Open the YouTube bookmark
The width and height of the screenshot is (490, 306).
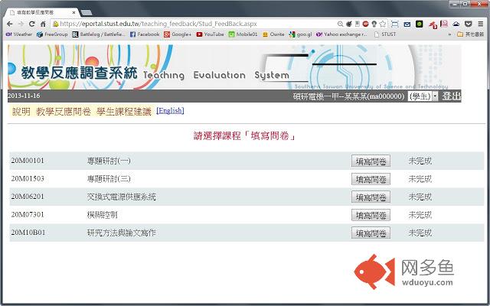point(210,34)
